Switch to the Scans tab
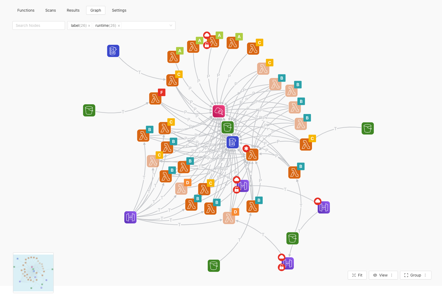This screenshot has height=296, width=442. click(51, 10)
